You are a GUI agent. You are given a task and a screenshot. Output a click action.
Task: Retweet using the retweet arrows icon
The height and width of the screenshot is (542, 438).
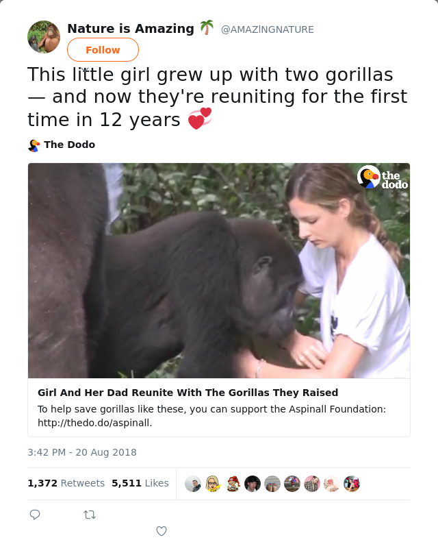click(x=89, y=515)
